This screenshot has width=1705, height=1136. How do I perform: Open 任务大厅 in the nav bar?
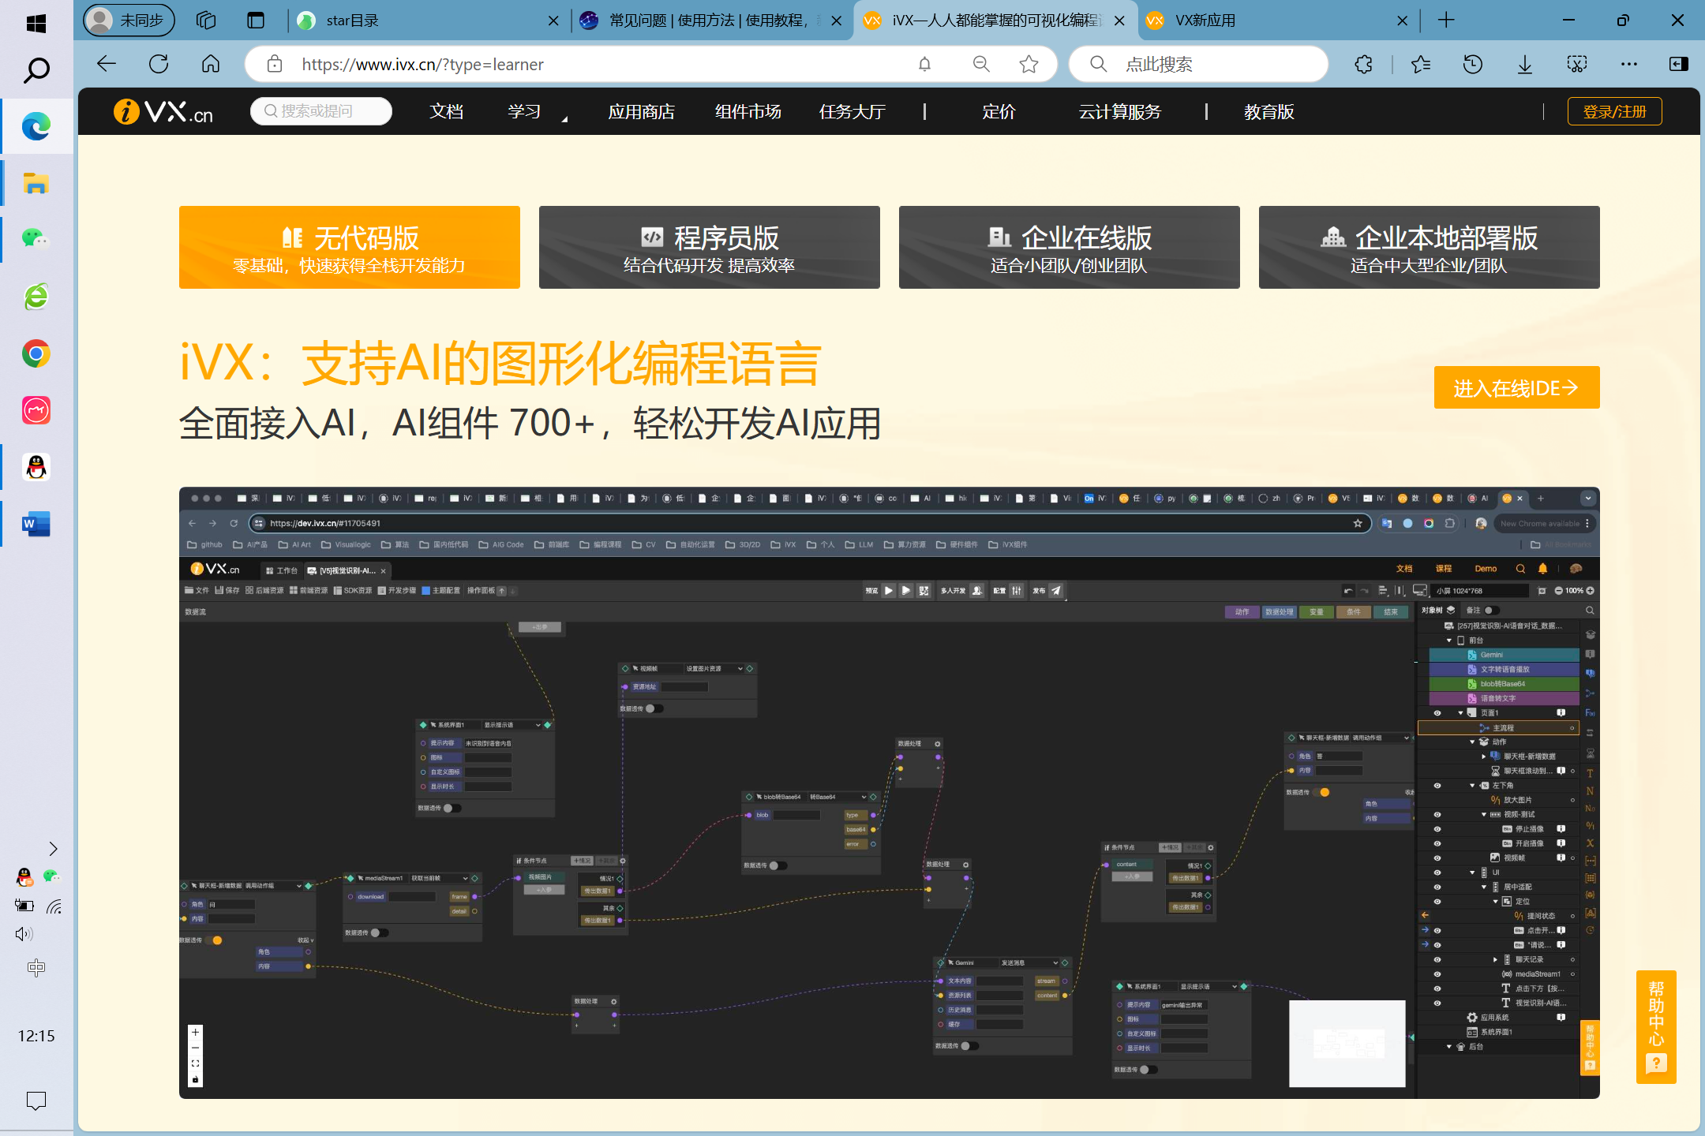click(852, 112)
